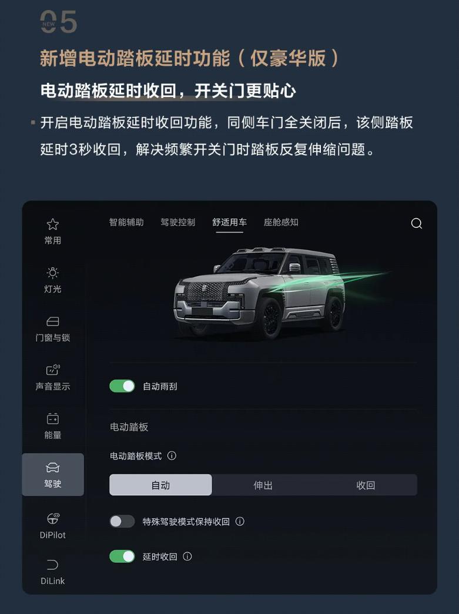459x614 pixels.
Task: Click the search magnifier icon
Action: click(x=416, y=223)
